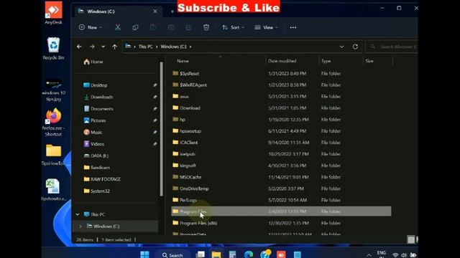Sort by the Name column header
This screenshot has width=460, height=258.
click(183, 61)
